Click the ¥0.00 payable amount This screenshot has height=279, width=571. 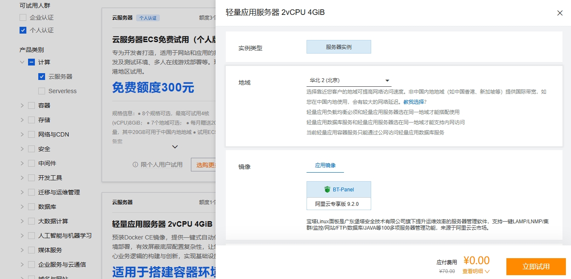(476, 260)
